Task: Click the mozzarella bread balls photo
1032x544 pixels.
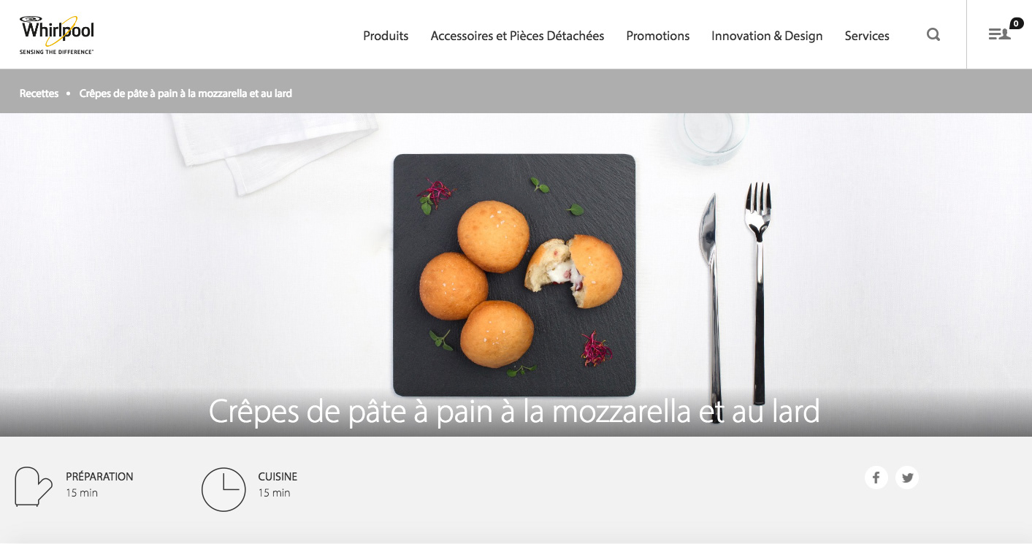Action: (x=514, y=275)
